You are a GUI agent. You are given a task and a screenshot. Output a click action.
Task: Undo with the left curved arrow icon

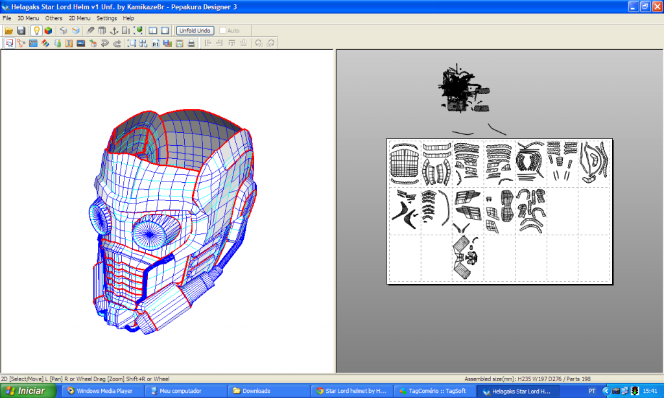(x=104, y=43)
